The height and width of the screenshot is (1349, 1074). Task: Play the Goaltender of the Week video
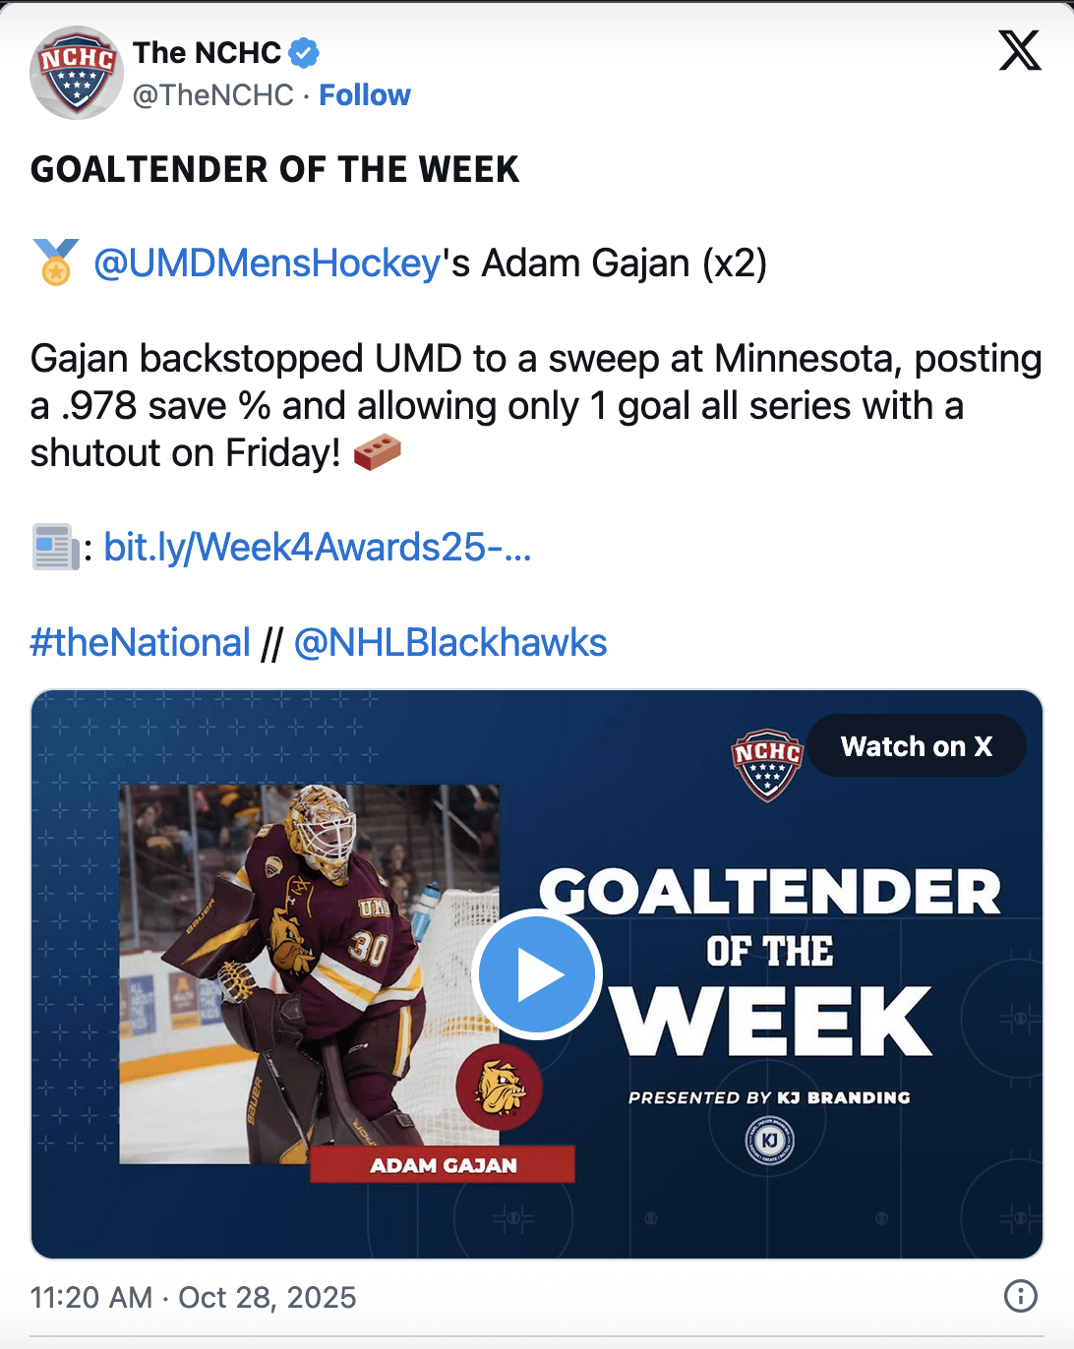[x=537, y=974]
